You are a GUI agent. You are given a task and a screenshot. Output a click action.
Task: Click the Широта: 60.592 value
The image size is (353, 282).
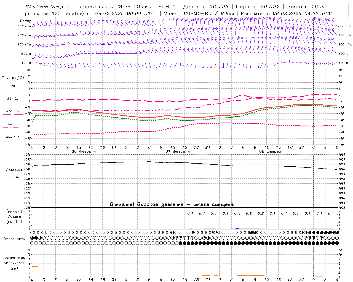pos(258,7)
